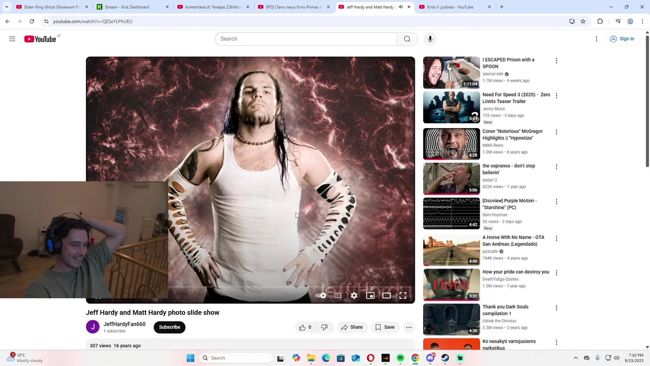Open options for A Horse With No Name video

[x=557, y=238]
